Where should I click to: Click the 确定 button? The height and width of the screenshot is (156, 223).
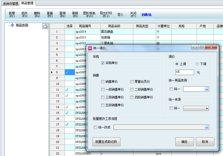pos(184,142)
